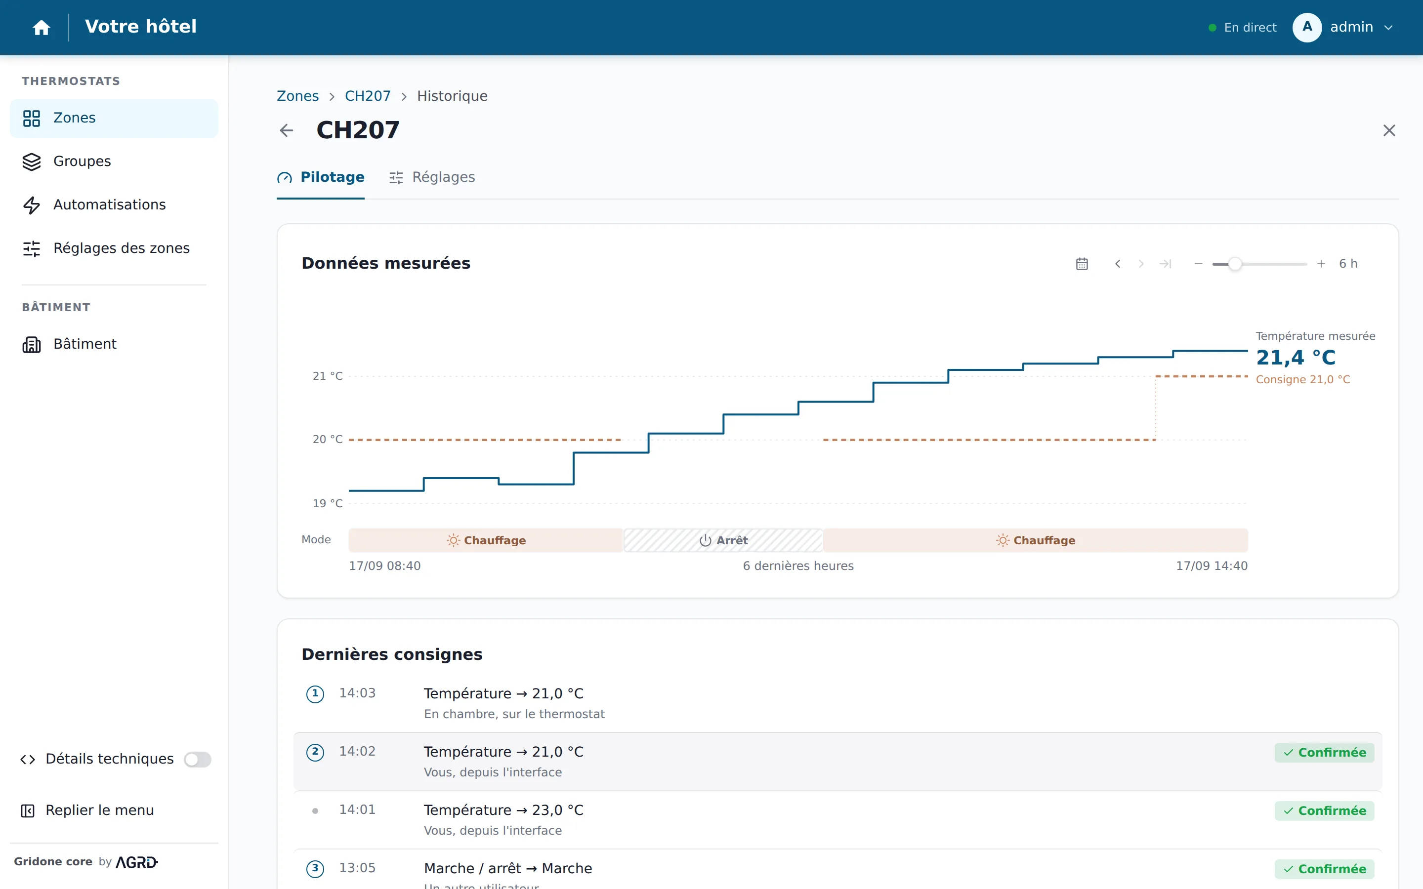Toggle the Détails techniques switch
The width and height of the screenshot is (1423, 889).
[198, 759]
